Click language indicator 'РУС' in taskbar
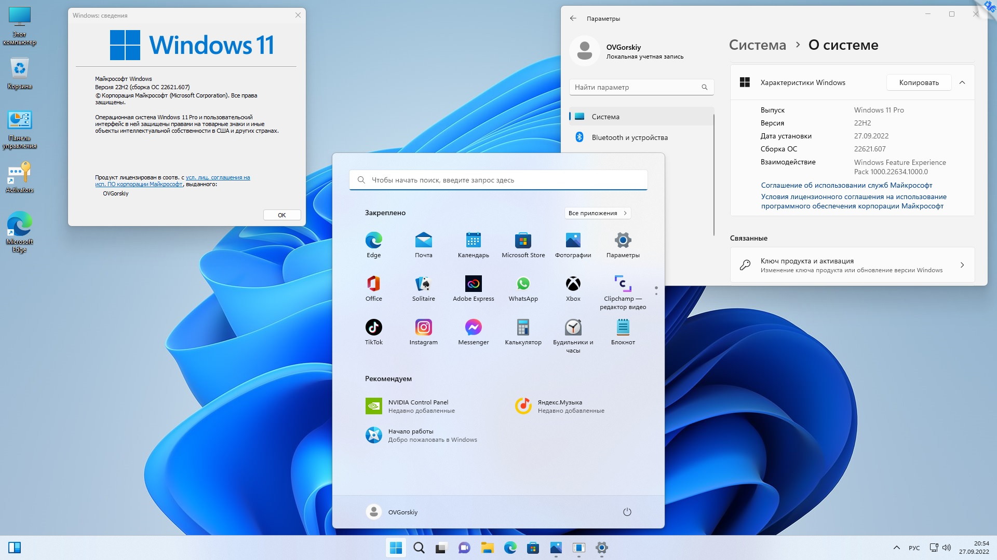The image size is (997, 560). pyautogui.click(x=915, y=547)
